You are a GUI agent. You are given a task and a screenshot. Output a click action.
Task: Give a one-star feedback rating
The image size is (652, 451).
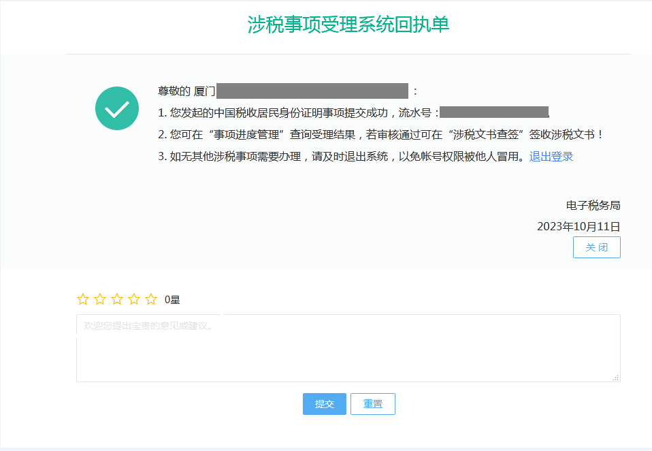pos(84,298)
